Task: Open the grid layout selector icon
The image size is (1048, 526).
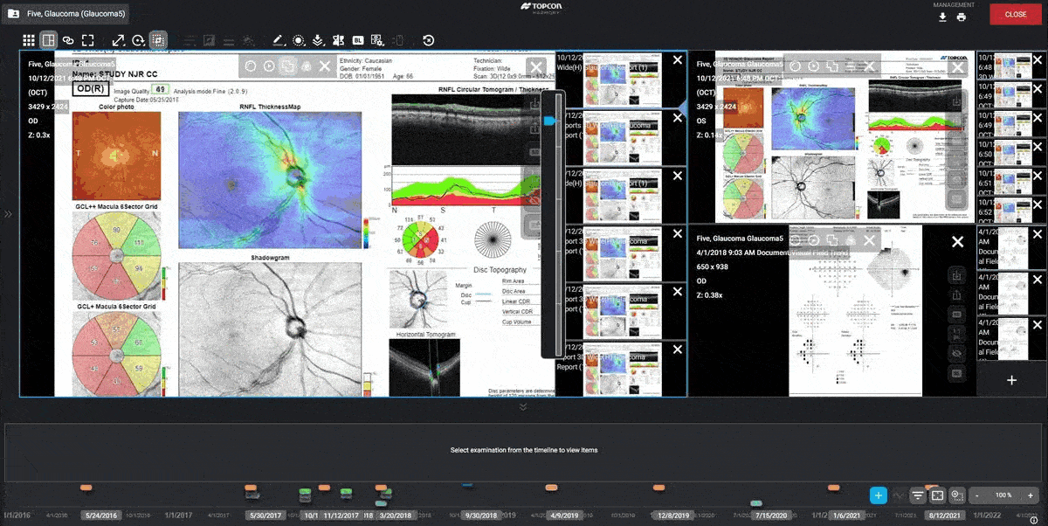Action: coord(29,40)
